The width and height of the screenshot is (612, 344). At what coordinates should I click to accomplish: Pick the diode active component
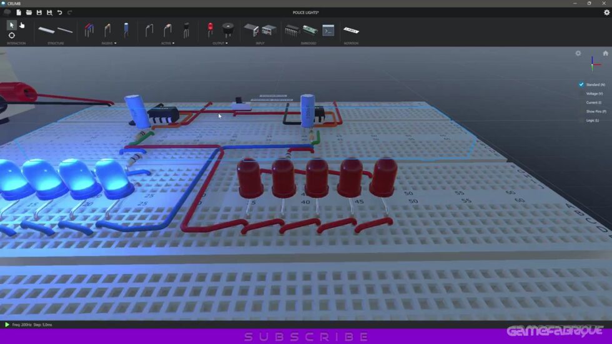click(149, 30)
